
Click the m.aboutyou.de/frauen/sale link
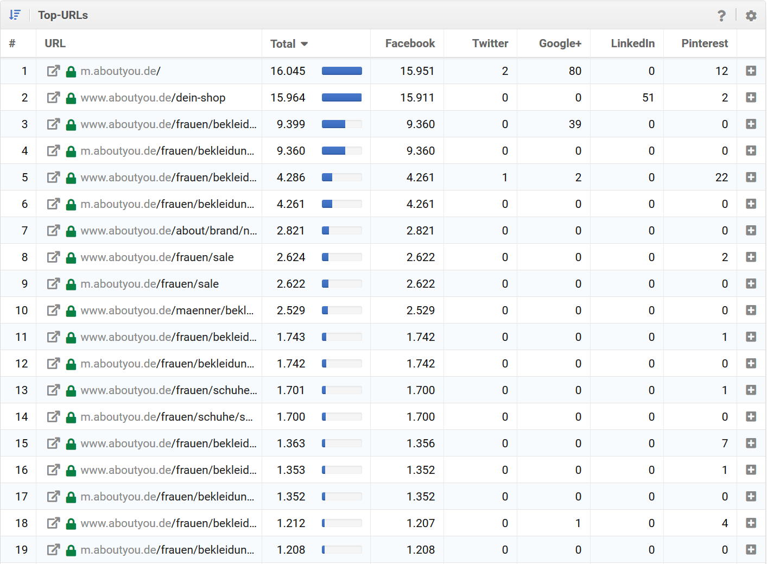(x=149, y=284)
